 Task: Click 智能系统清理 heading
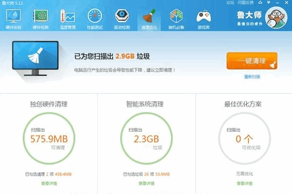click(145, 104)
